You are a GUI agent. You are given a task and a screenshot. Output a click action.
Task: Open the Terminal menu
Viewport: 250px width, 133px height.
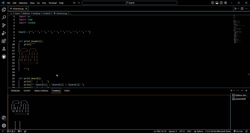coord(53,3)
